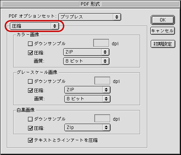Open カラー画像 ZIP compression dropdown
Viewport: 181px width, 155px height.
click(x=86, y=52)
